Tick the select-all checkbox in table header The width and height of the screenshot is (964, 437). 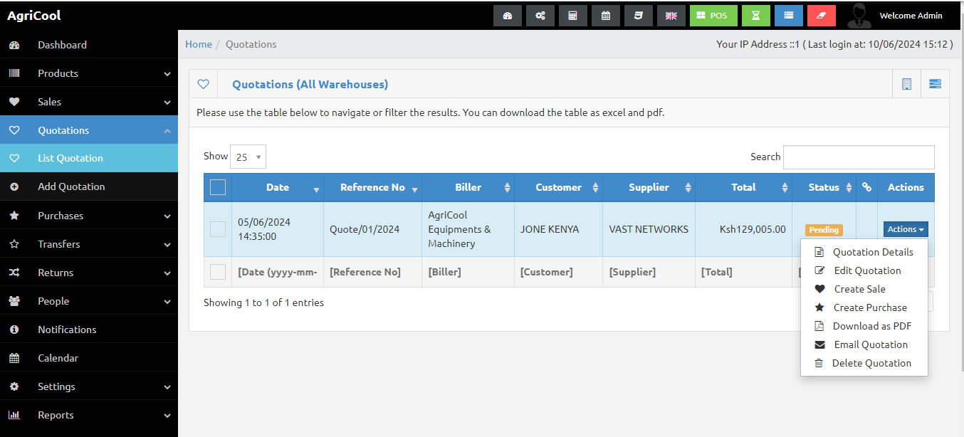click(218, 187)
